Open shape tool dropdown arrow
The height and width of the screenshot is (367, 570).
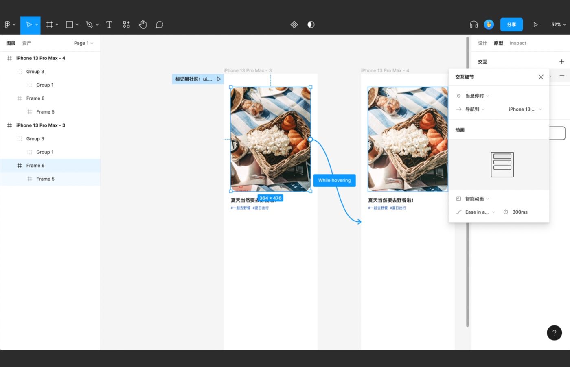point(77,25)
